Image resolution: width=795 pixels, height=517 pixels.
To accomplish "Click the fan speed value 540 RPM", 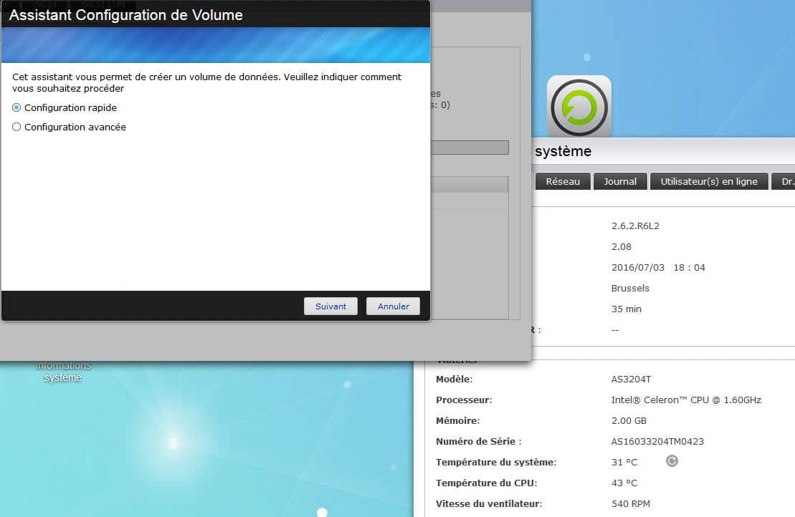I will click(630, 504).
